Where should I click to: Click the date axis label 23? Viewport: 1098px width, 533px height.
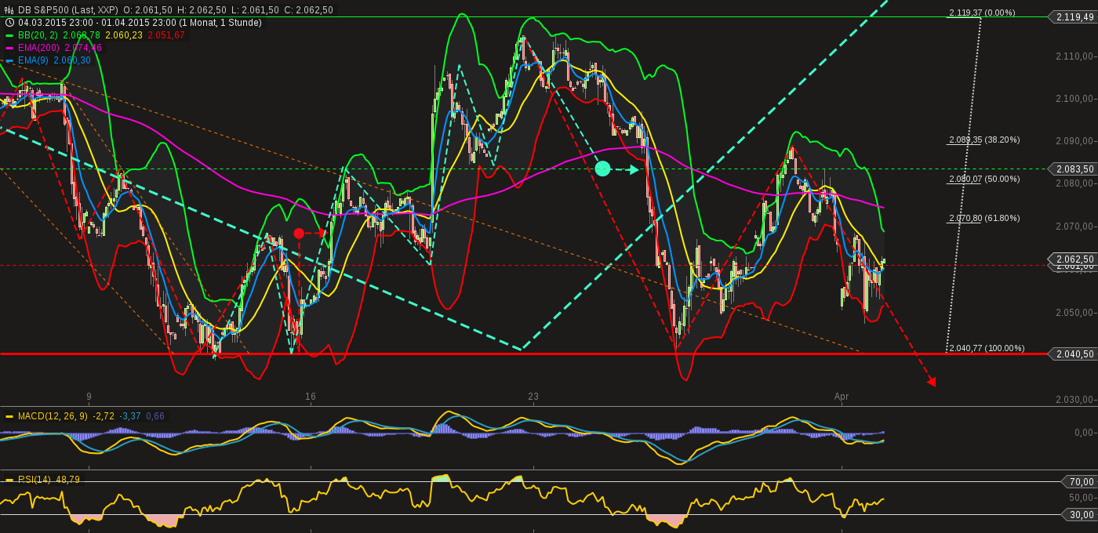[533, 397]
